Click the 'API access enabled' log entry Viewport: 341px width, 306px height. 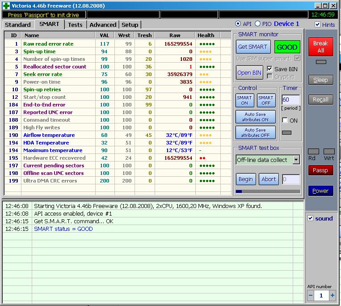point(73,213)
